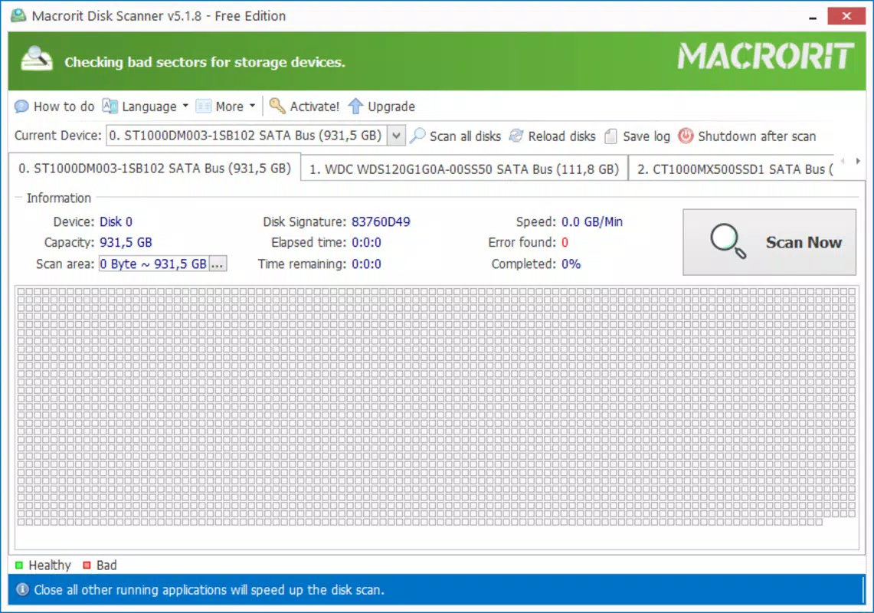The image size is (874, 613).
Task: Click the Time remaining value 0:0:0
Action: coord(366,264)
